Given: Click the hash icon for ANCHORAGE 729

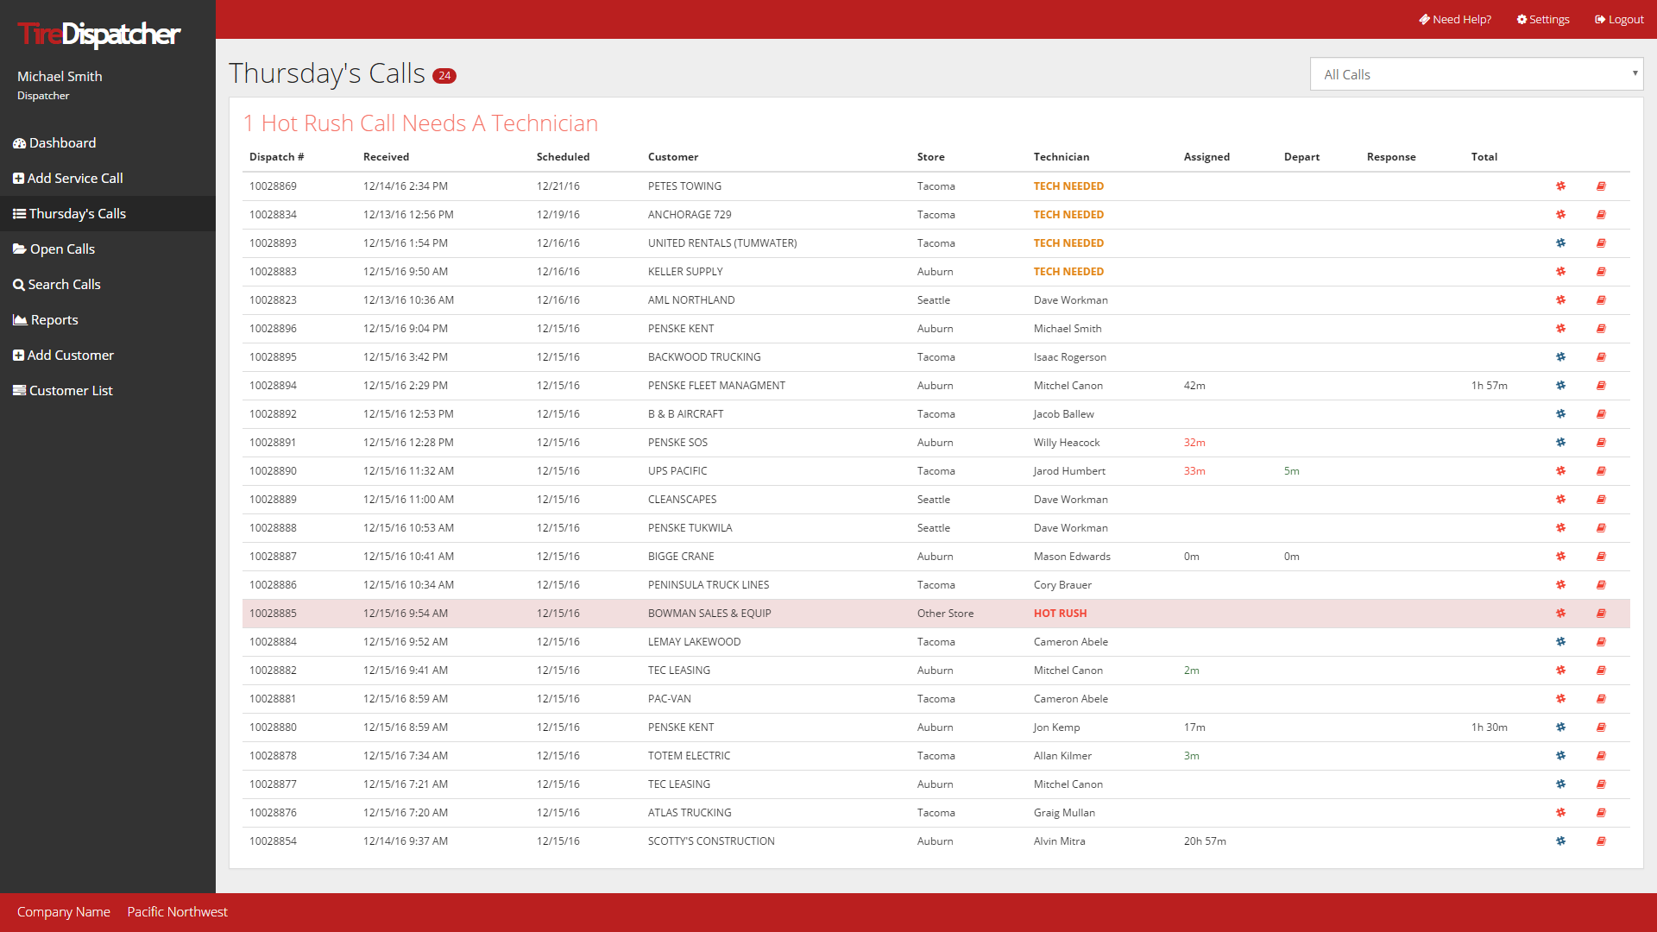Looking at the screenshot, I should click(x=1560, y=215).
